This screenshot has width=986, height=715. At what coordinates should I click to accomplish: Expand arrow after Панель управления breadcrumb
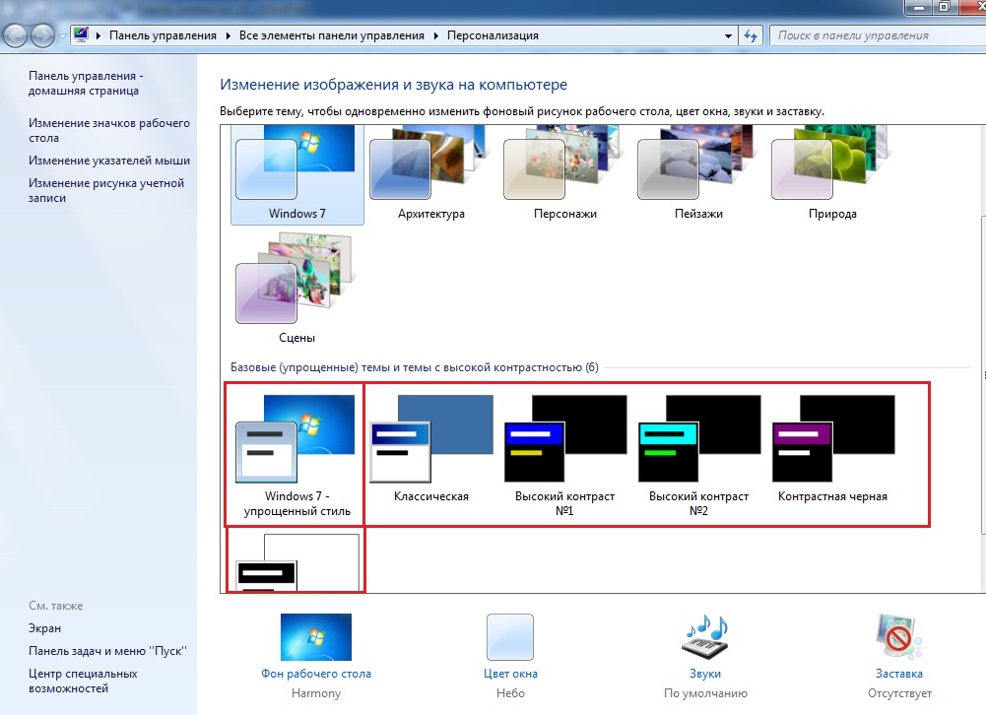(x=228, y=35)
